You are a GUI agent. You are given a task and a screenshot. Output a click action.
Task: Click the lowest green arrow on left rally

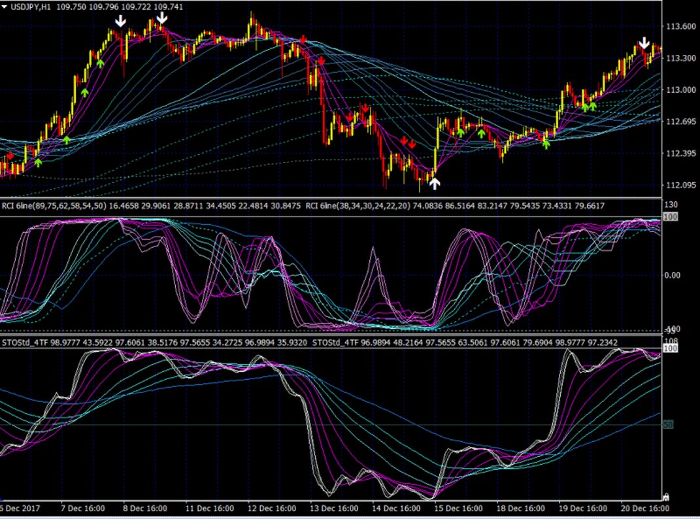point(38,162)
